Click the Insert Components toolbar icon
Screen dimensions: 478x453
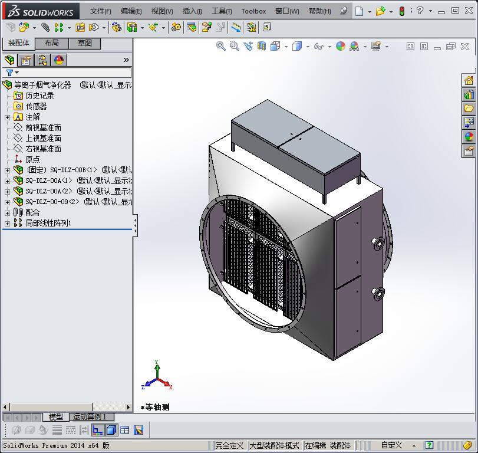click(x=24, y=28)
